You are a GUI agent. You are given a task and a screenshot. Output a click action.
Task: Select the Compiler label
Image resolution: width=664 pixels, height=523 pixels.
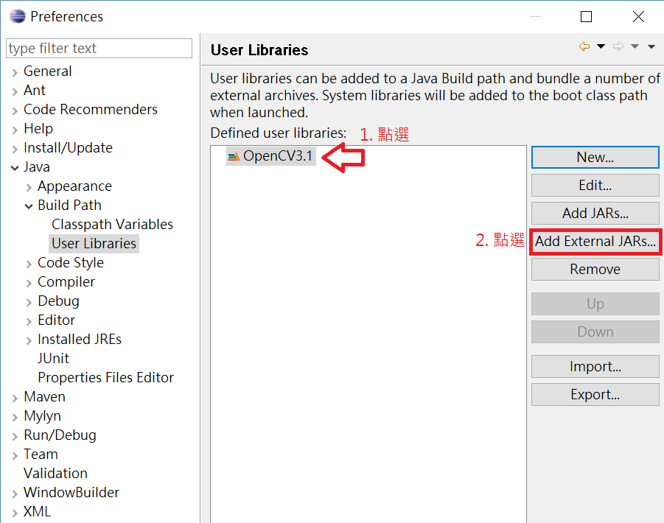point(66,282)
